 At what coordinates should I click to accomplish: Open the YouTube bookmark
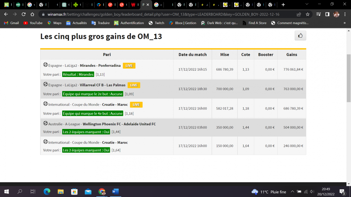click(x=33, y=23)
